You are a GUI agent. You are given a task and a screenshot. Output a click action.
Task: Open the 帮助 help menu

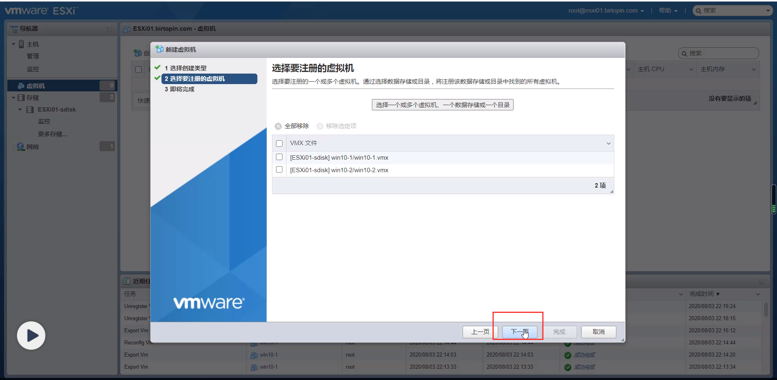[x=668, y=11]
